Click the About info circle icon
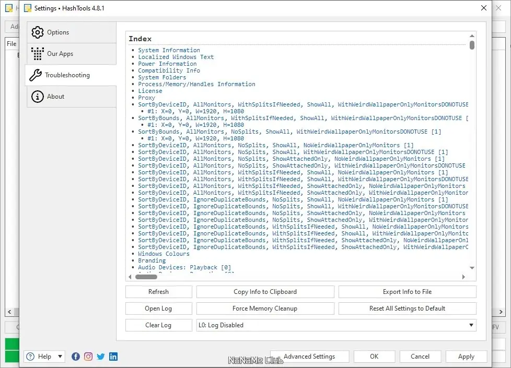This screenshot has width=511, height=368. coord(38,97)
